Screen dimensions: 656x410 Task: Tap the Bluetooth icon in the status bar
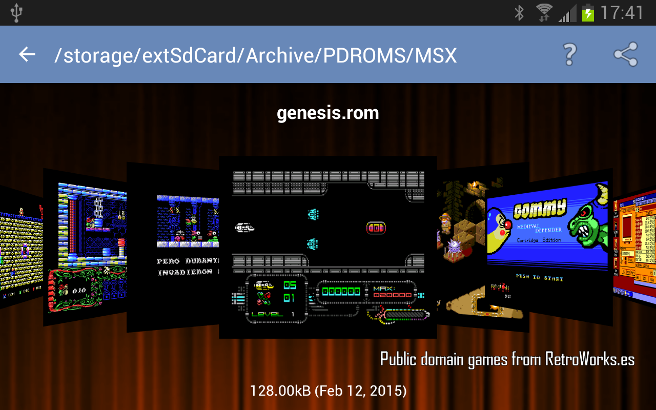coord(519,13)
